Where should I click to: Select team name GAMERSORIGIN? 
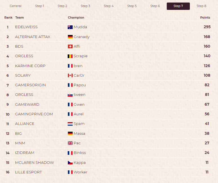point(30,85)
